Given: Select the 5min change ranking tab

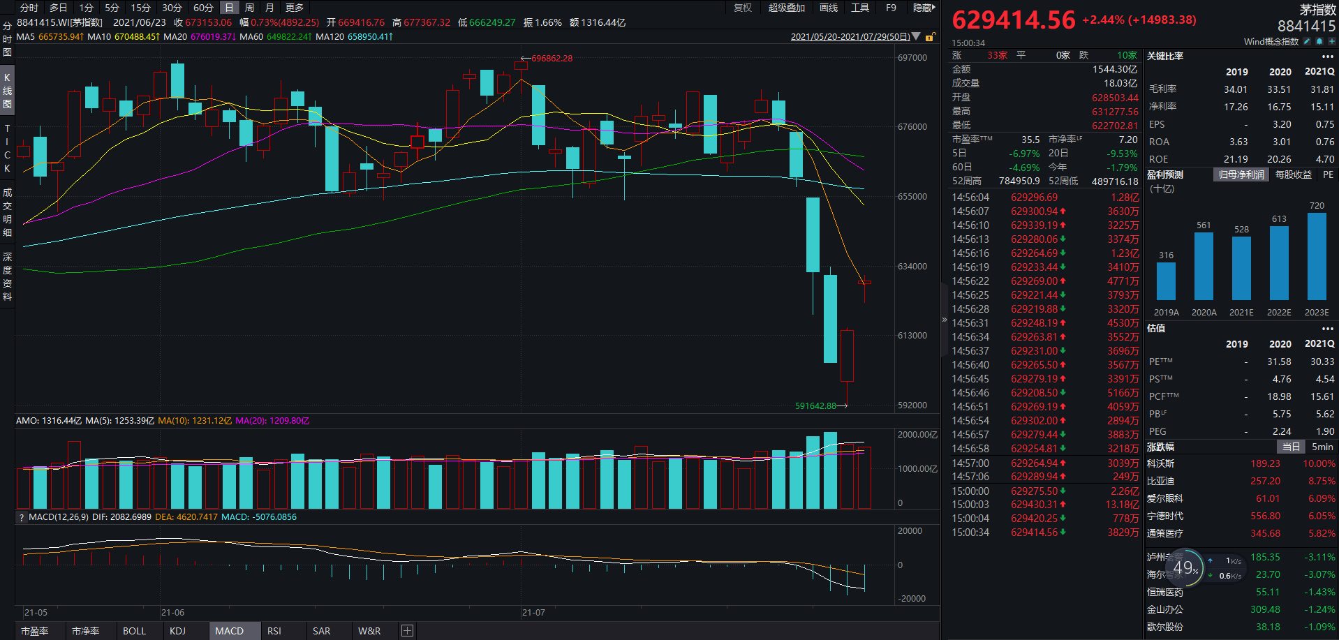Looking at the screenshot, I should 1322,447.
